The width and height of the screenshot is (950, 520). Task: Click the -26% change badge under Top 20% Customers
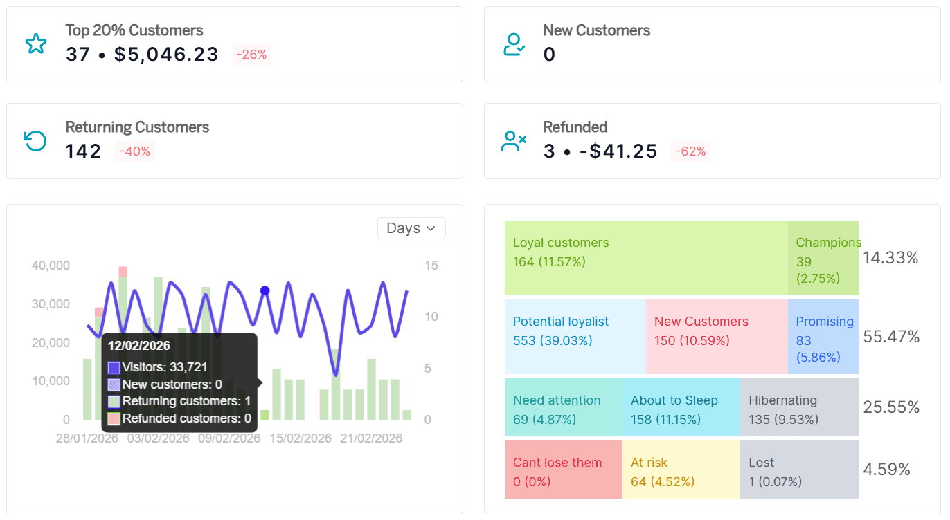[x=251, y=54]
